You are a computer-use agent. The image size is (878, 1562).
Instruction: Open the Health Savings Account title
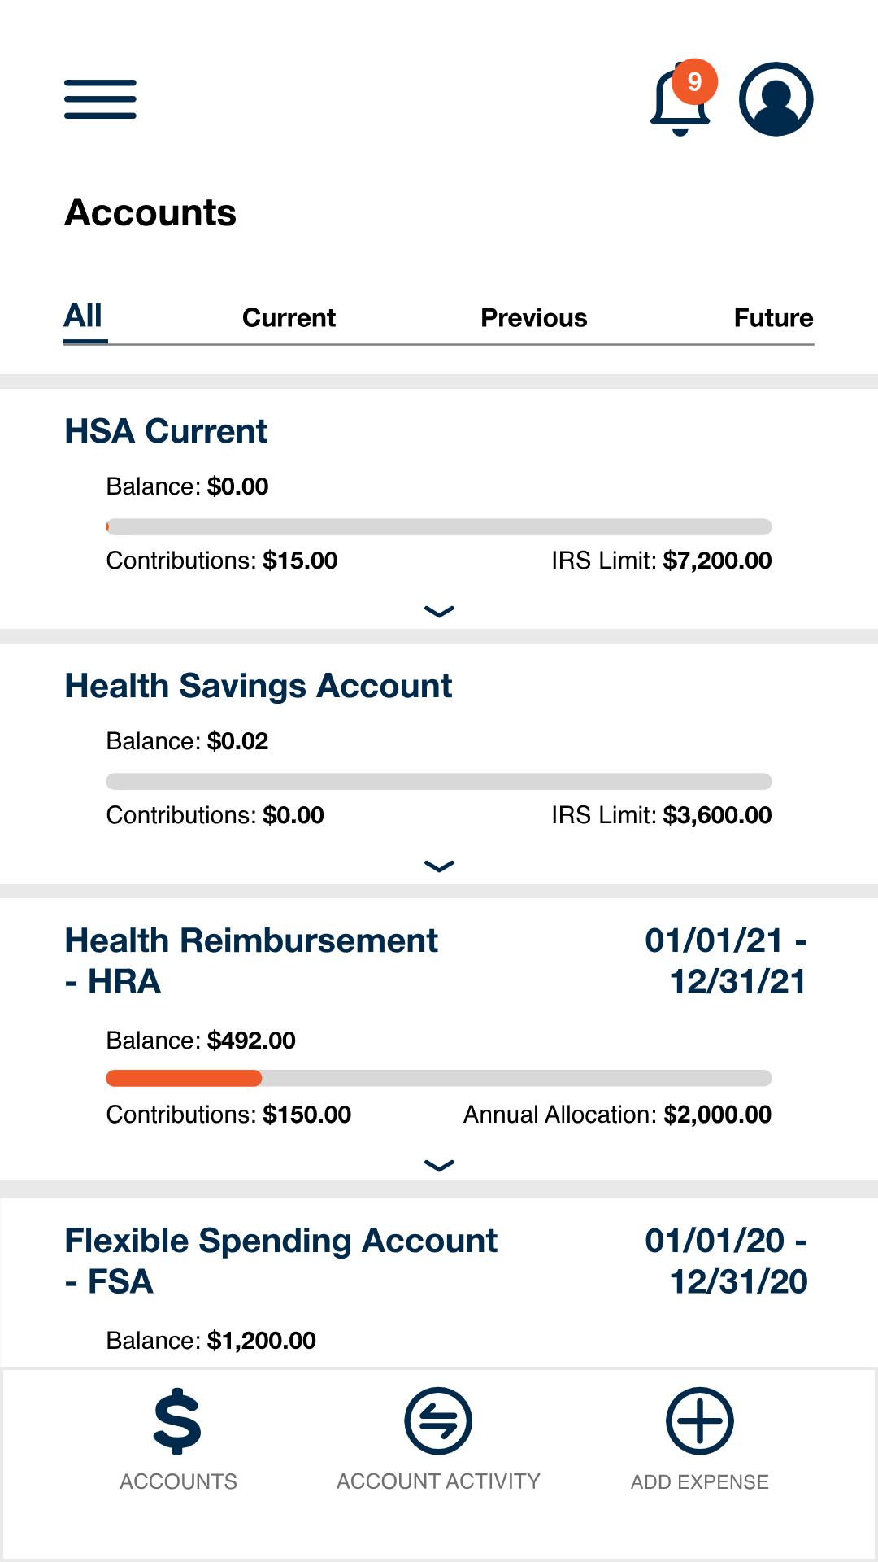(258, 686)
